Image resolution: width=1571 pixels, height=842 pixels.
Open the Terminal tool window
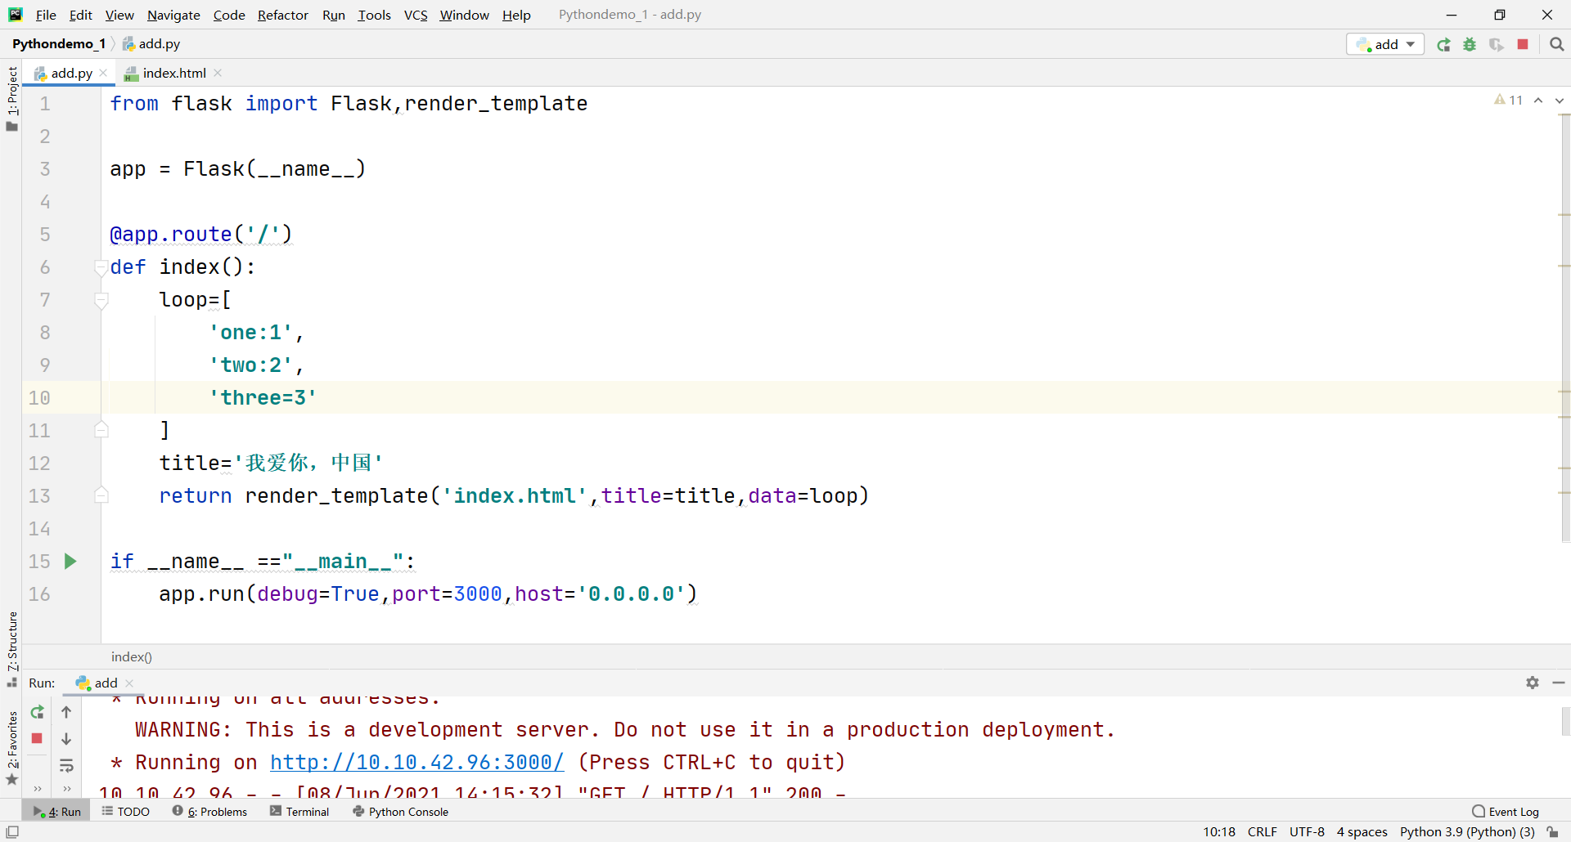[299, 812]
